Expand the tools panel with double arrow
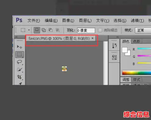Image resolution: width=151 pixels, height=120 pixels. tap(16, 37)
